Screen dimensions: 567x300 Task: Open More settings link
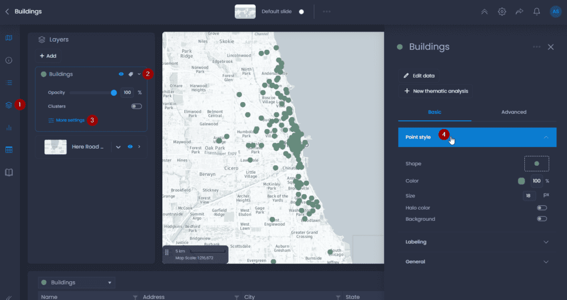(66, 120)
